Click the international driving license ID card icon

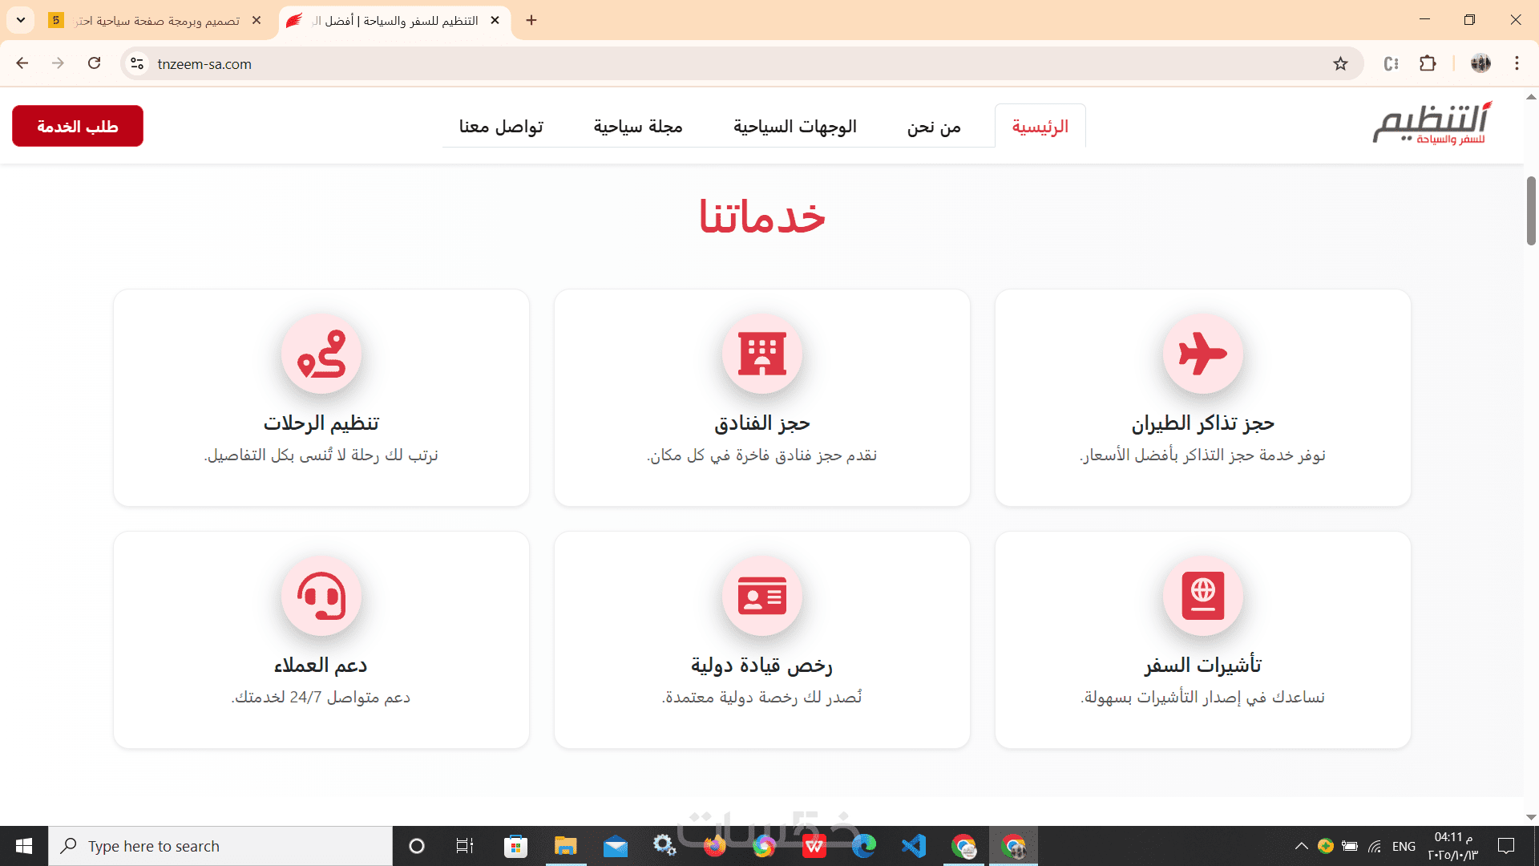[x=761, y=596]
